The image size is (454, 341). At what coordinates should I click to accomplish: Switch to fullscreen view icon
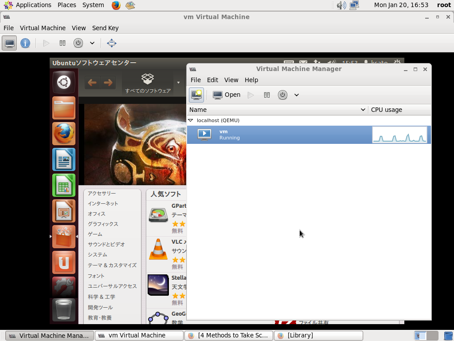pos(111,43)
